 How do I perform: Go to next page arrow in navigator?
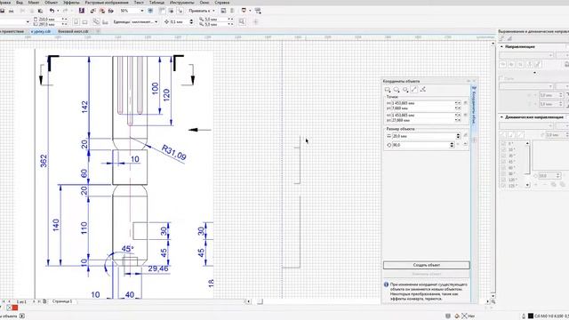point(34,301)
